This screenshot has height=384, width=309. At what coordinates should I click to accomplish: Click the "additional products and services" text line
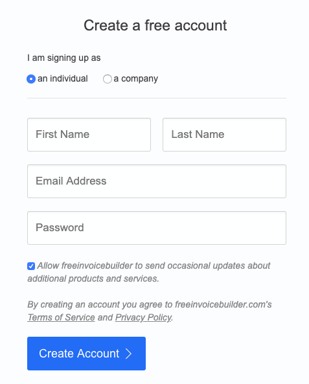pyautogui.click(x=93, y=278)
